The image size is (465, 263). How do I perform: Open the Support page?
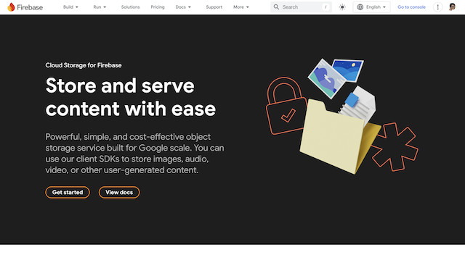214,7
